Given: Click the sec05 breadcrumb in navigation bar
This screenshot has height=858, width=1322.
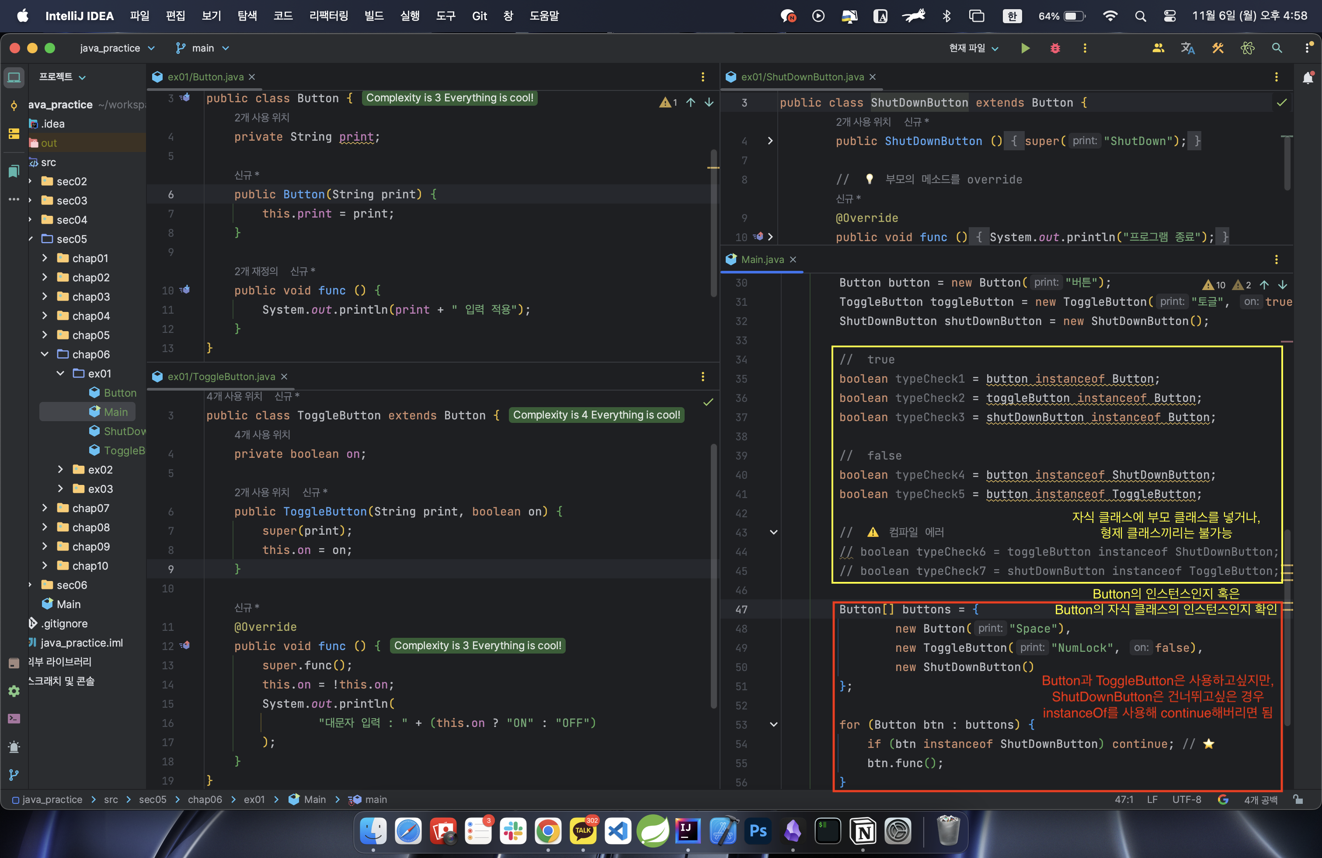Looking at the screenshot, I should pos(152,799).
